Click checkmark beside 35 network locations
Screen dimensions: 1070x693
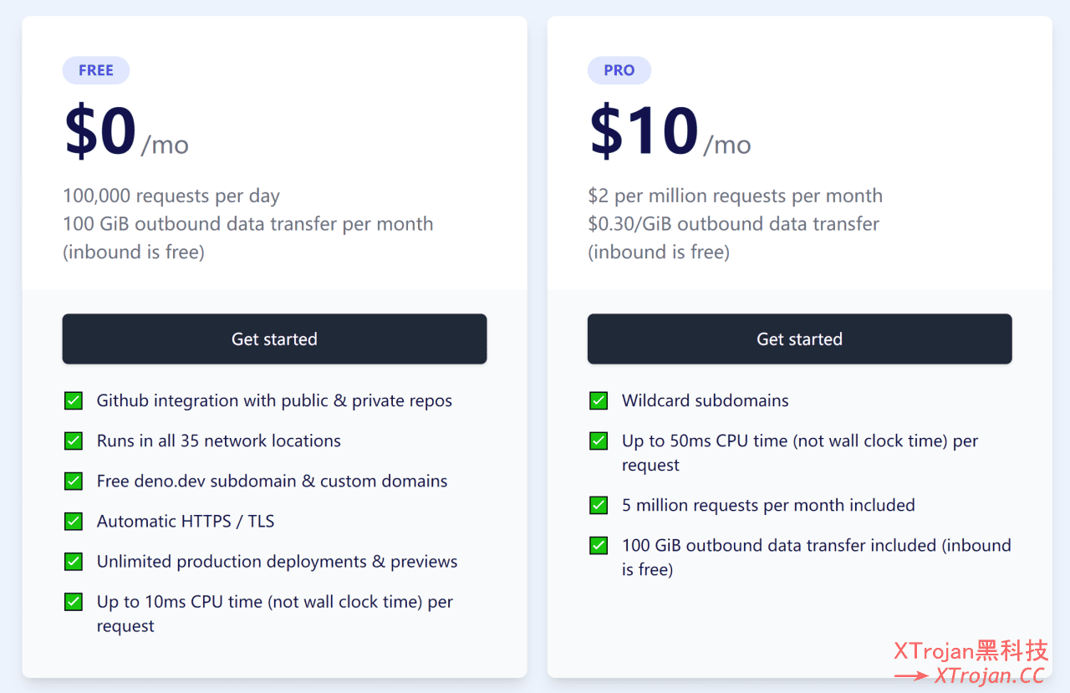[74, 441]
